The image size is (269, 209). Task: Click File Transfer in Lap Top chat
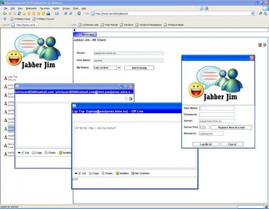point(141,173)
